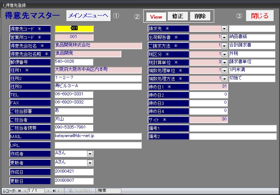
Task: Switch to 削除 delete mode
Action: [200, 16]
